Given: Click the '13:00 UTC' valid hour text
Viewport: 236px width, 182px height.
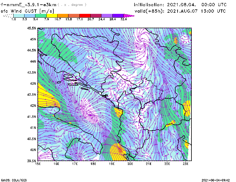Looking at the screenshot, I should 213,11.
